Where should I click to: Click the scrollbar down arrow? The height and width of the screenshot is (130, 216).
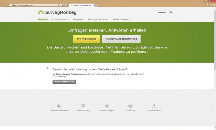pyautogui.click(x=215, y=127)
